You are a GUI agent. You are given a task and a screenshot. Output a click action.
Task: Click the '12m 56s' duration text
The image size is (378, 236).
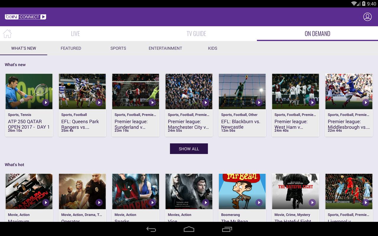(228, 130)
